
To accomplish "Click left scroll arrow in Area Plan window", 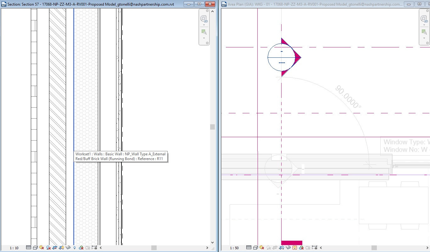I will (x=321, y=248).
